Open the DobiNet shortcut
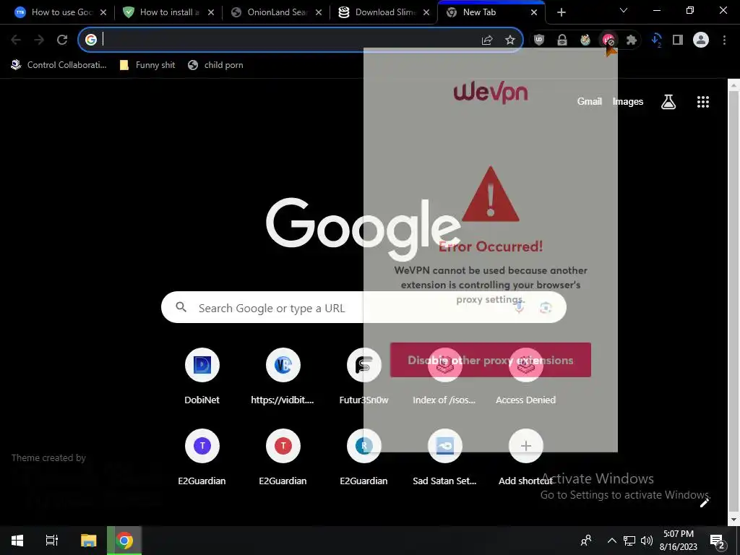The width and height of the screenshot is (740, 555). (202, 376)
